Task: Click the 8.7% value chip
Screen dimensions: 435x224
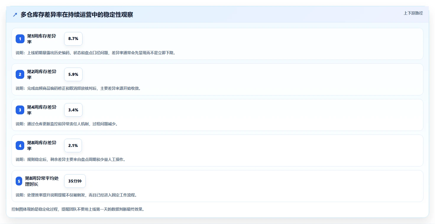Action: point(73,39)
